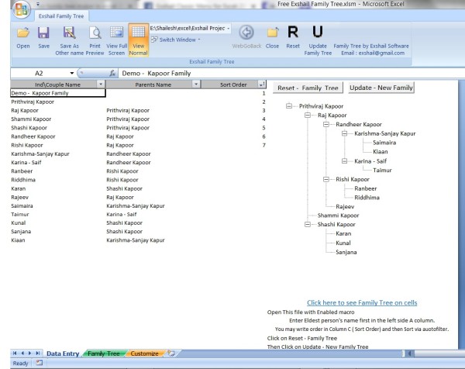Open the Ind\Couple Name filter dropdown
465x369 pixels.
pyautogui.click(x=99, y=83)
